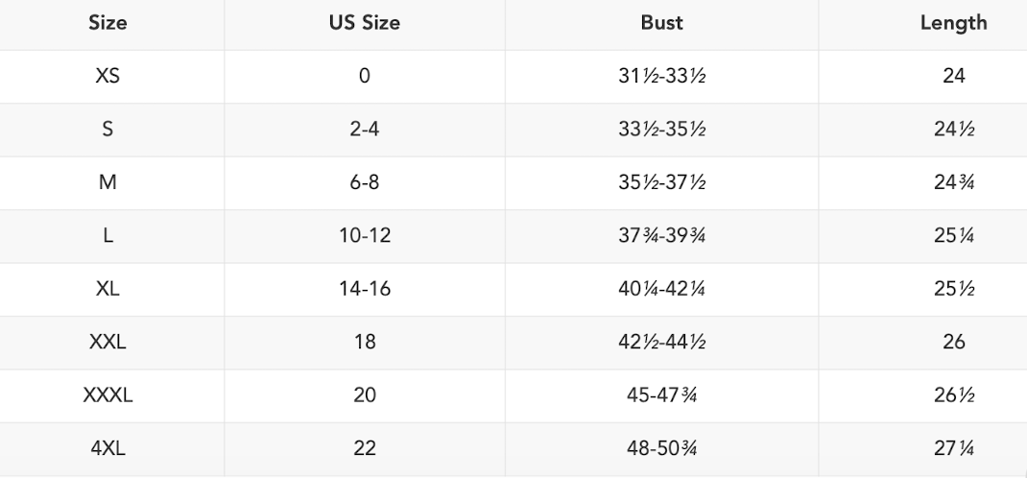Image resolution: width=1027 pixels, height=478 pixels.
Task: Click the Length column header
Action: (953, 24)
